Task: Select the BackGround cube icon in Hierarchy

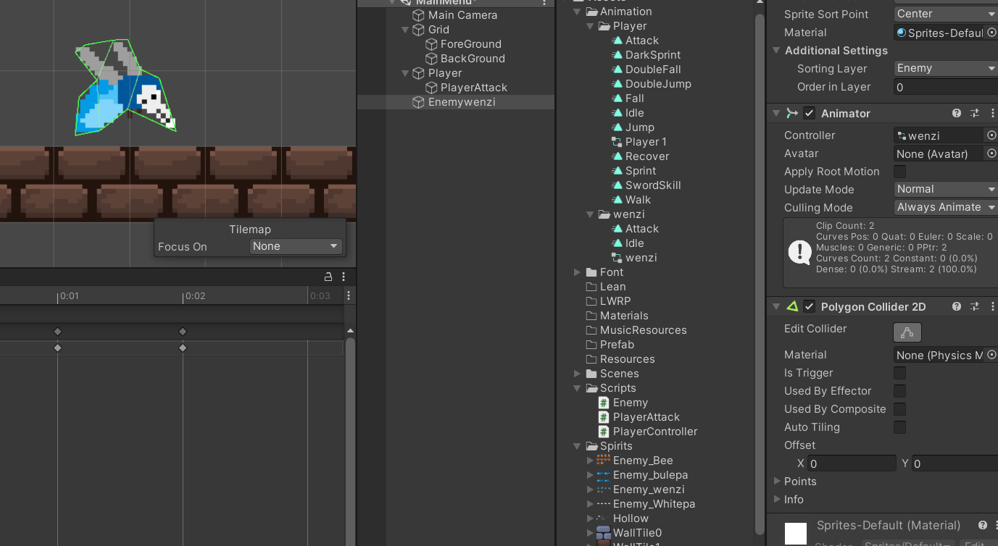Action: click(x=431, y=59)
